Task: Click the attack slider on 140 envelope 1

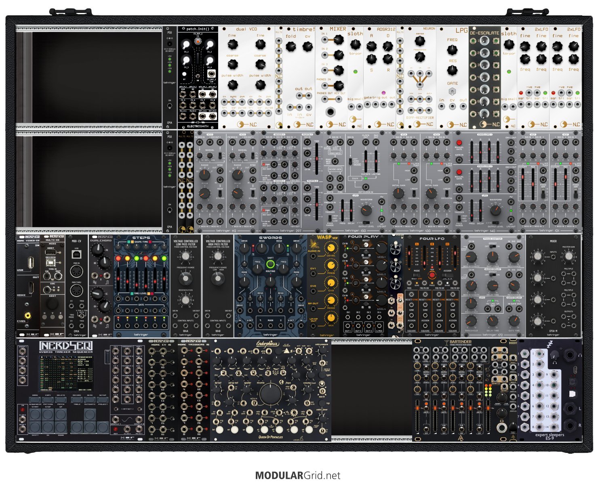Action: tap(472, 151)
